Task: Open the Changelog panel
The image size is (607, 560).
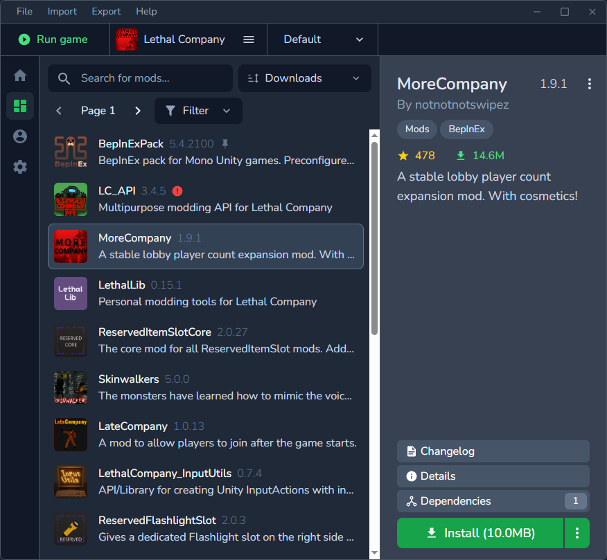Action: click(493, 451)
